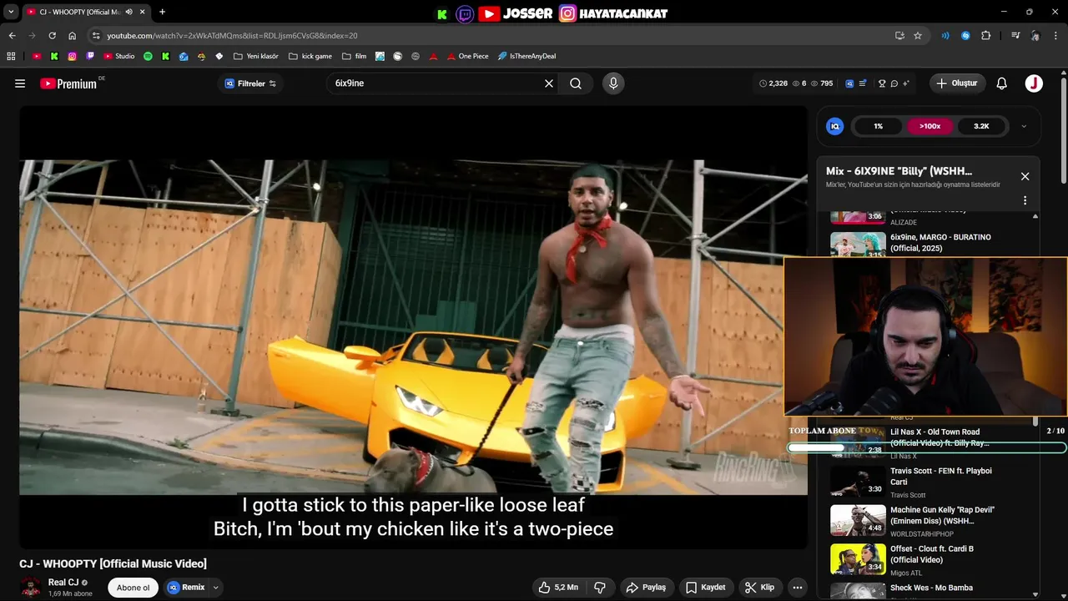Install app icon in address bar

(x=899, y=36)
